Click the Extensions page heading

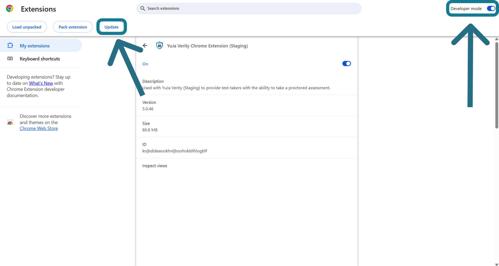pos(38,9)
